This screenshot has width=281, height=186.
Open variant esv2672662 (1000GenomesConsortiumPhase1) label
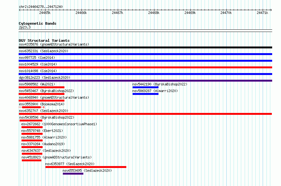pos(59,124)
